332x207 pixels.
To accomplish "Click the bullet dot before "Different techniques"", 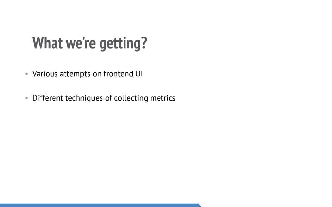I will pos(27,98).
